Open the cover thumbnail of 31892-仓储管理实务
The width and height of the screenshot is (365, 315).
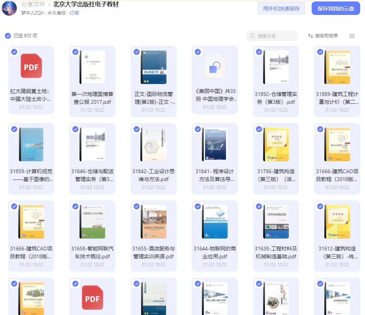coord(276,67)
